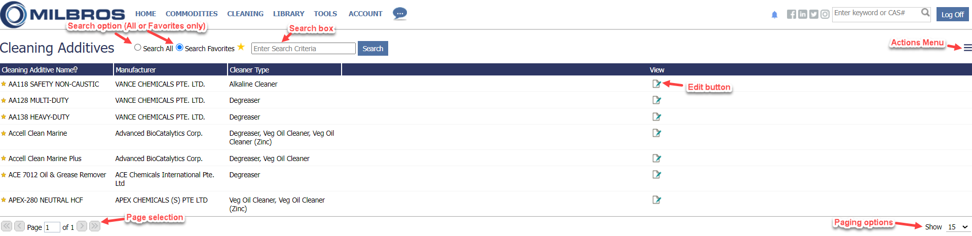Open the chat bubble icon

[x=400, y=14]
